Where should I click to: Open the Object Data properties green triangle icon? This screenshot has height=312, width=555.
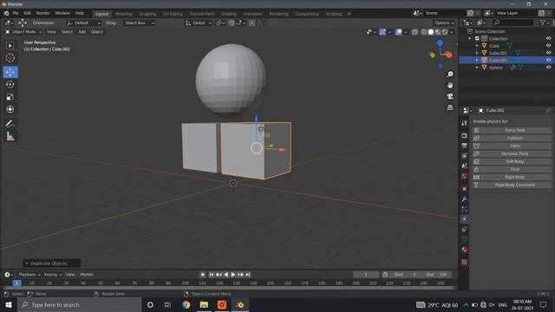tap(465, 239)
